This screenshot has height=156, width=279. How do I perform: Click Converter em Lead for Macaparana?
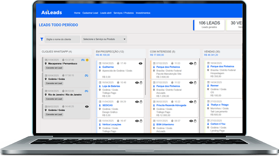pyautogui.click(x=54, y=68)
